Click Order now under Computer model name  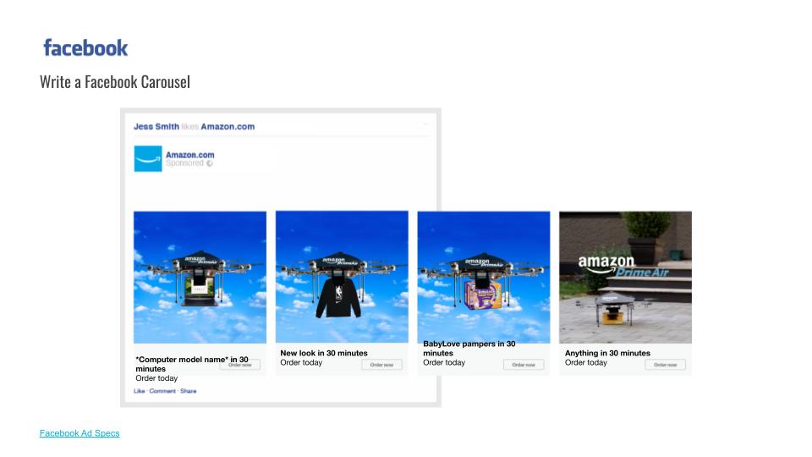click(239, 365)
